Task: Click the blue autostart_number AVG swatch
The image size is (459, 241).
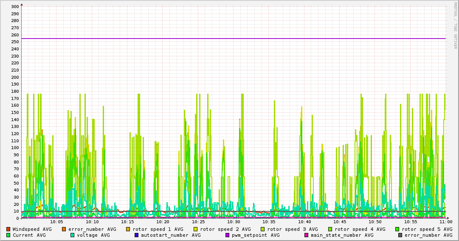Action: click(x=136, y=235)
